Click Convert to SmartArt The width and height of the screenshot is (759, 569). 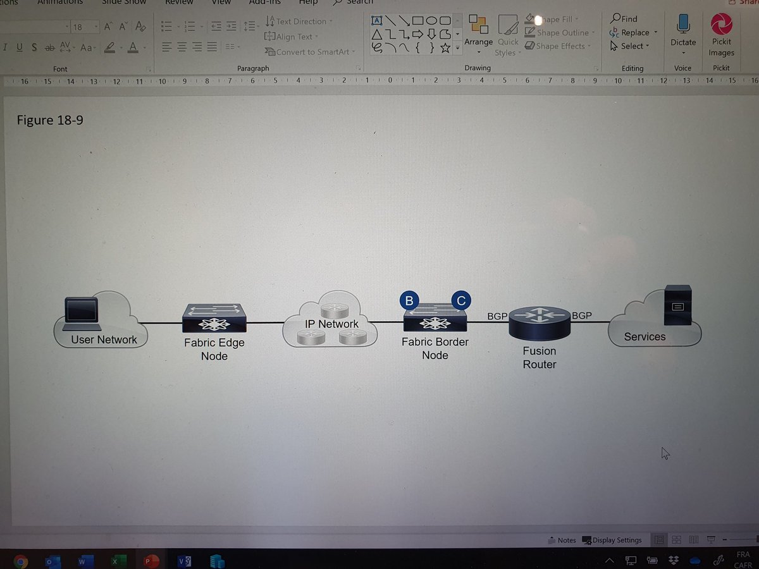(x=310, y=52)
